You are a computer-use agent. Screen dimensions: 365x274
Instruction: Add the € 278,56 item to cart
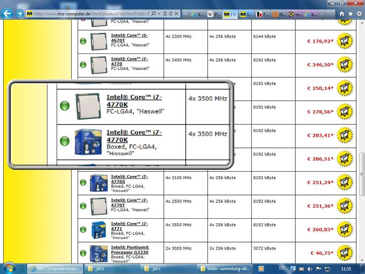[345, 111]
